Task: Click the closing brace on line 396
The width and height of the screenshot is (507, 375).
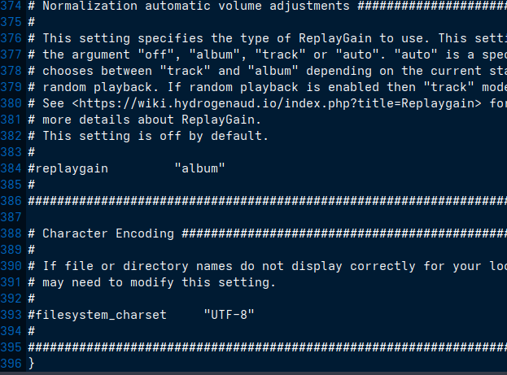Action: [x=31, y=364]
